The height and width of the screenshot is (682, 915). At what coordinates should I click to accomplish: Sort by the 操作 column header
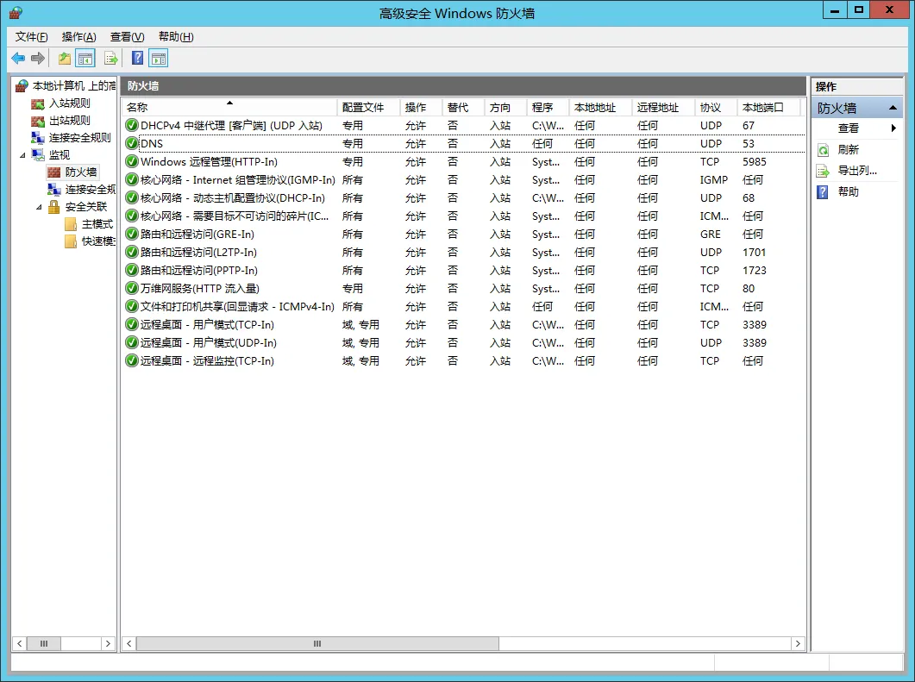pos(421,108)
